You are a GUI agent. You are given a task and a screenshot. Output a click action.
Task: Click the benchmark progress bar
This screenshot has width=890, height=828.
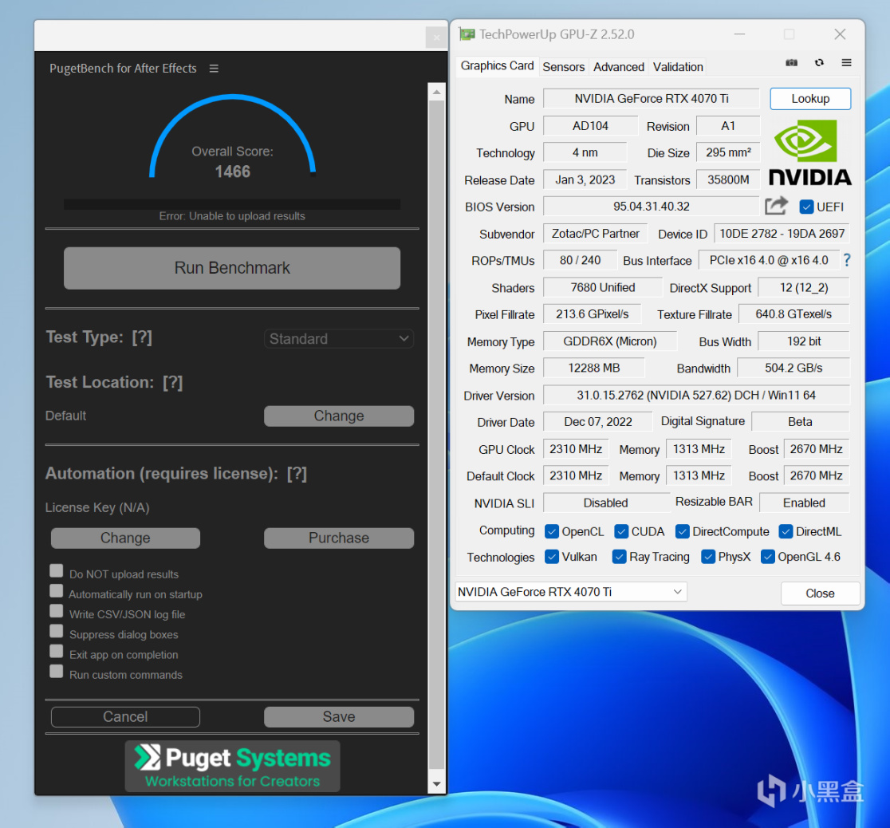pos(232,204)
